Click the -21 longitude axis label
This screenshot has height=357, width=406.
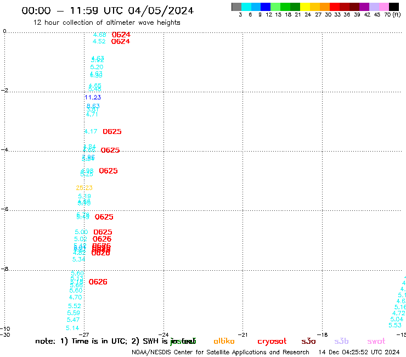click(243, 334)
